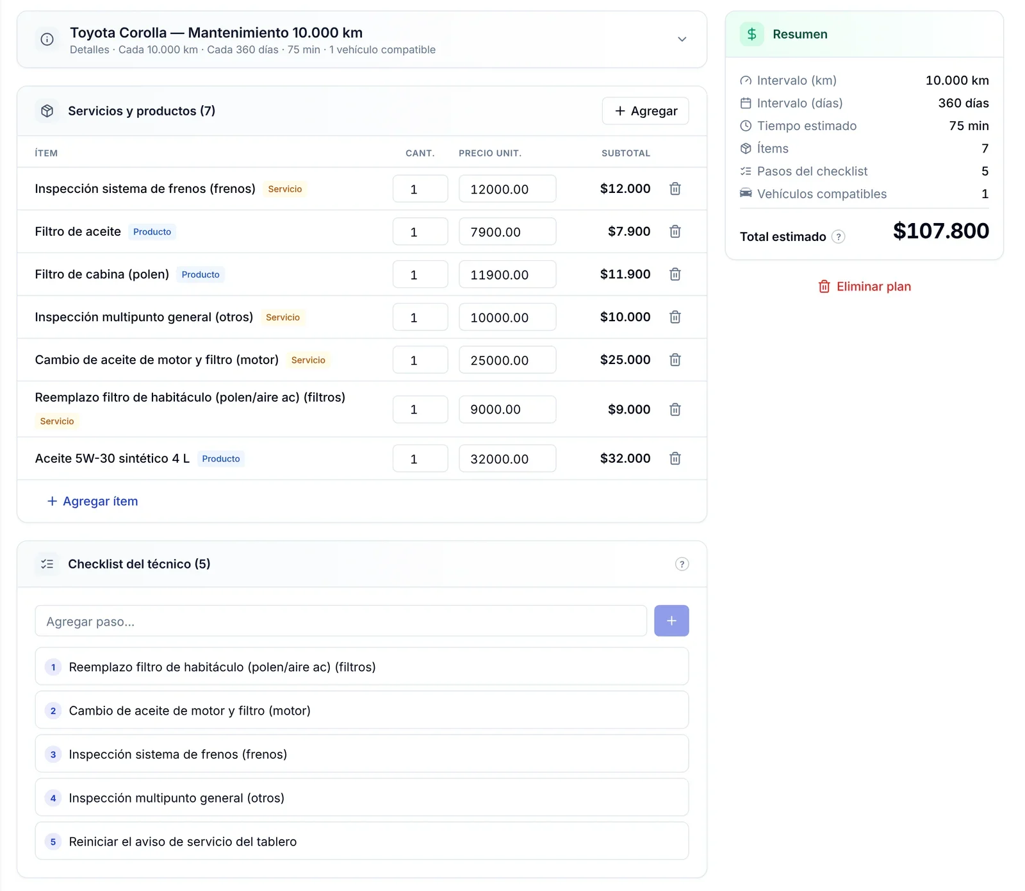
Task: Click the Agregar ítem link
Action: (92, 501)
